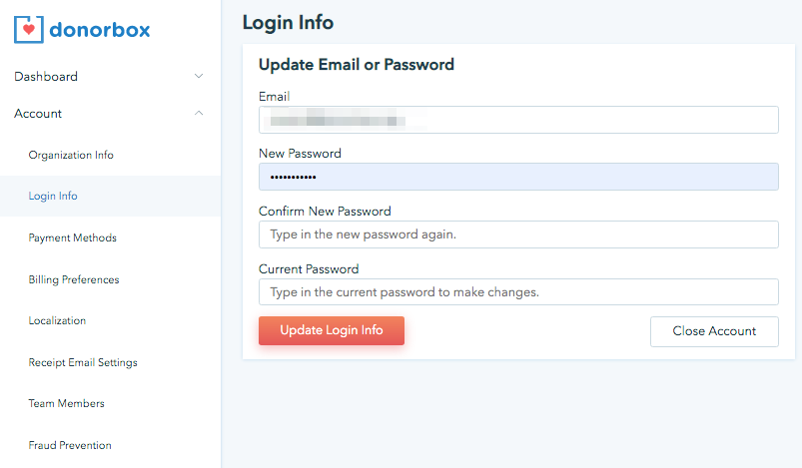Click the Close Account button
Screen dimensions: 802x468
pos(713,331)
